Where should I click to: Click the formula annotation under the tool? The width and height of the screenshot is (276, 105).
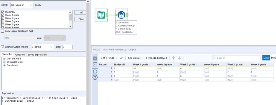pos(126,27)
